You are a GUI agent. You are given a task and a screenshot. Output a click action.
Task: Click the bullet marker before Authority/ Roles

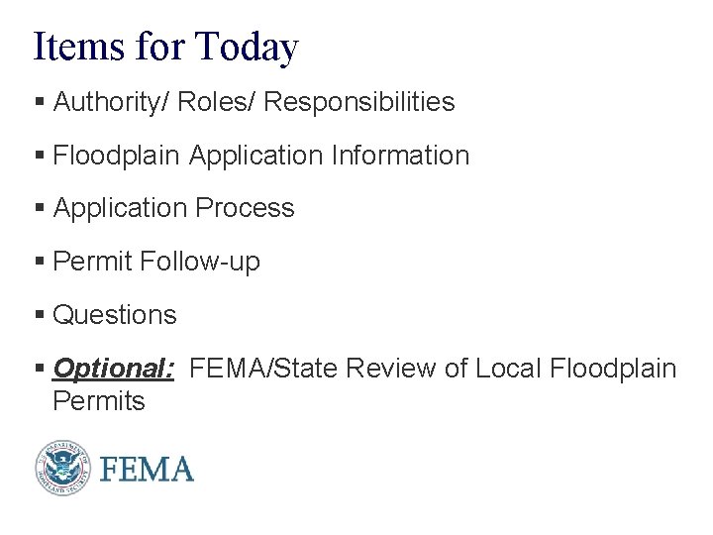click(x=41, y=102)
